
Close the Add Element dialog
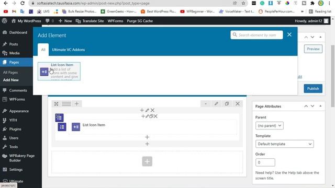pyautogui.click(x=289, y=34)
